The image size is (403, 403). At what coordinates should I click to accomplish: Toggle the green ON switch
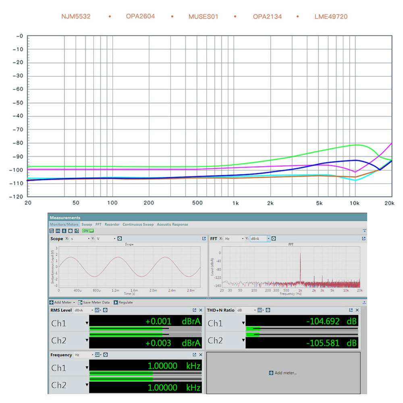point(87,231)
